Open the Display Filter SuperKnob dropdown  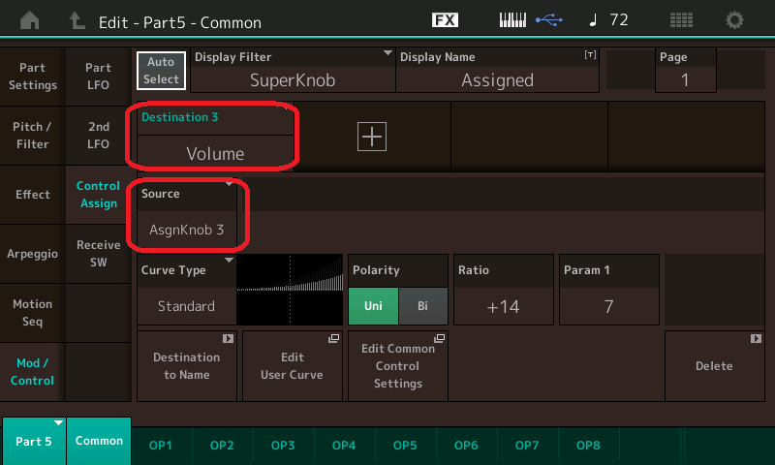(293, 70)
